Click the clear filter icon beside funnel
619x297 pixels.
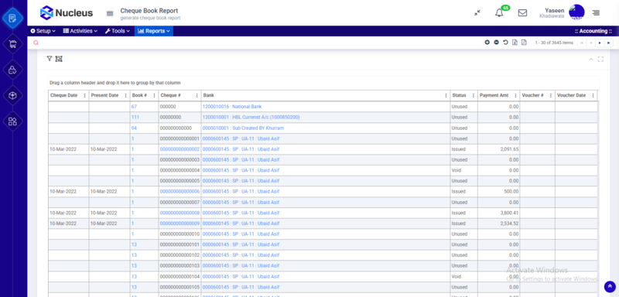(x=59, y=59)
